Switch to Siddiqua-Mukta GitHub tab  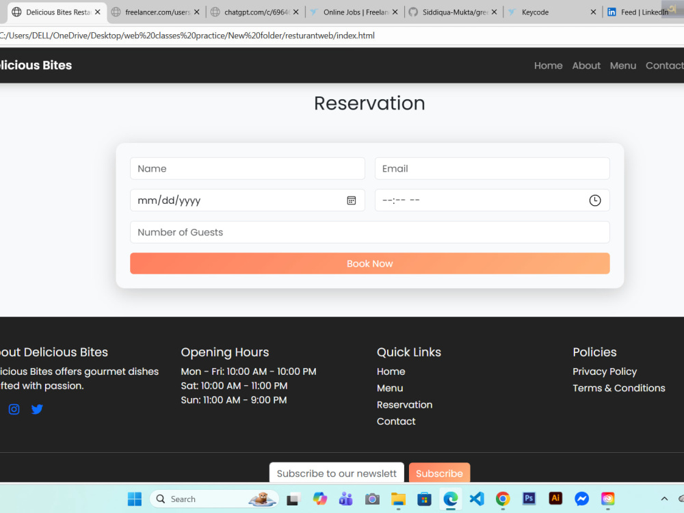click(x=453, y=12)
